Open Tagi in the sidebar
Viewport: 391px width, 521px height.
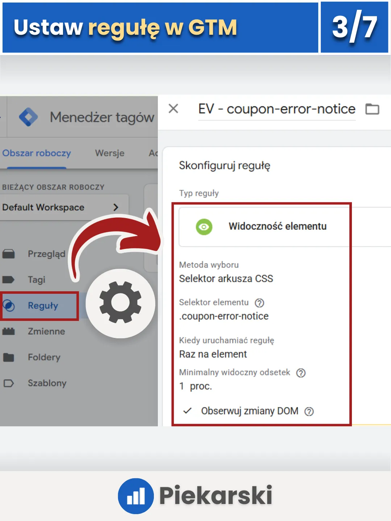(x=37, y=280)
